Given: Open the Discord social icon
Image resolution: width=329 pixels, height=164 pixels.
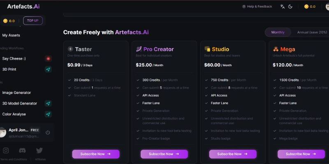Looking at the screenshot, I should pos(22,150).
